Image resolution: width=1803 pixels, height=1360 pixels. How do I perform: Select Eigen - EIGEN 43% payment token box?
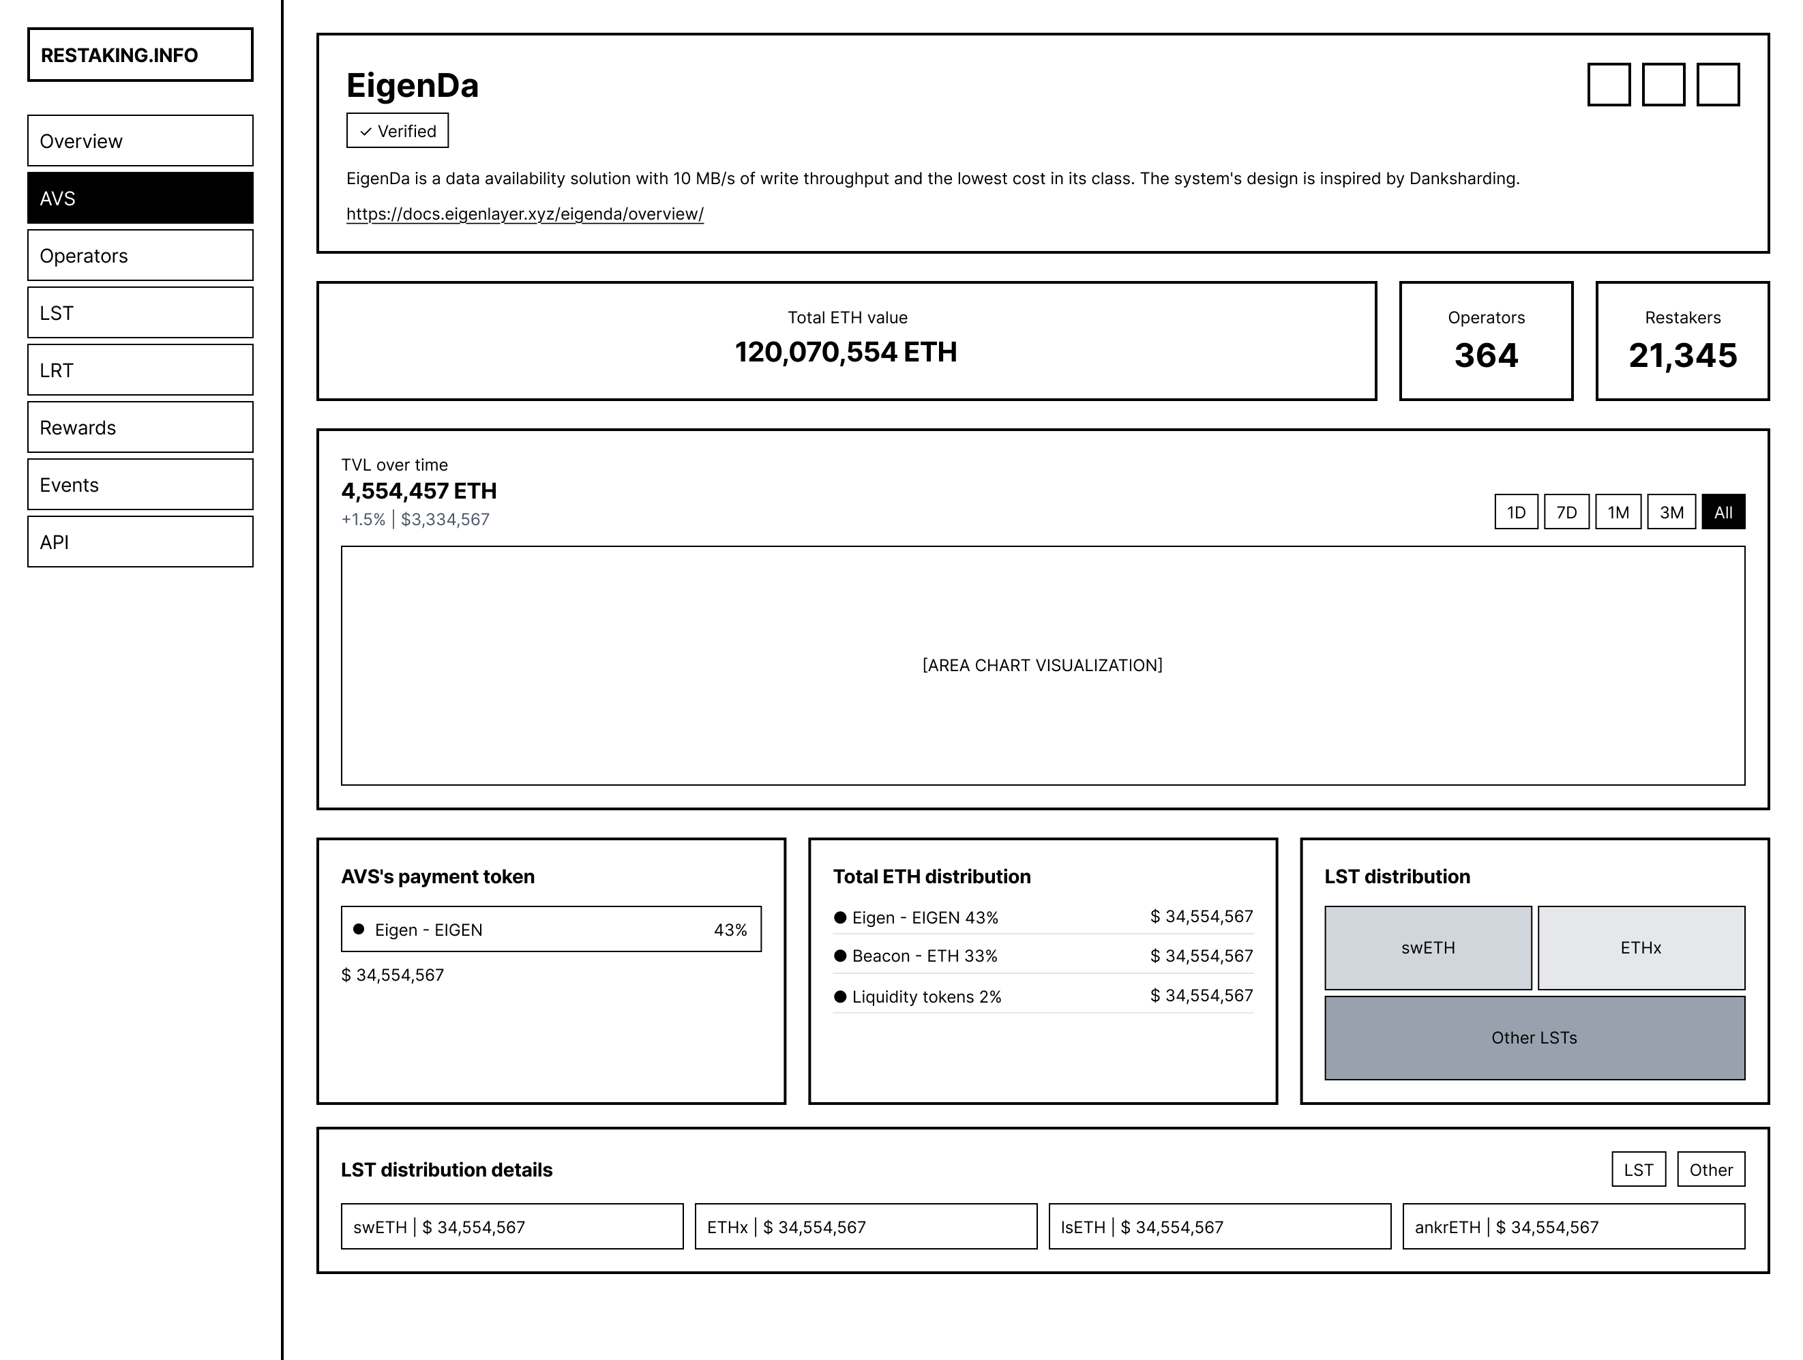(x=551, y=930)
